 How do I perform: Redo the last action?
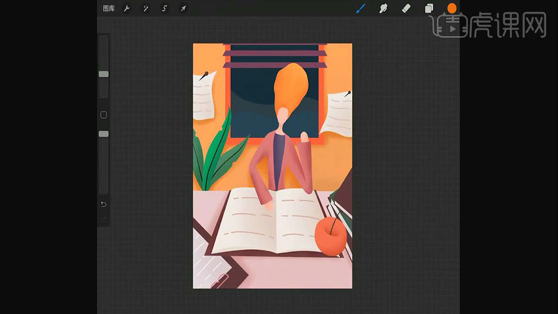104,219
